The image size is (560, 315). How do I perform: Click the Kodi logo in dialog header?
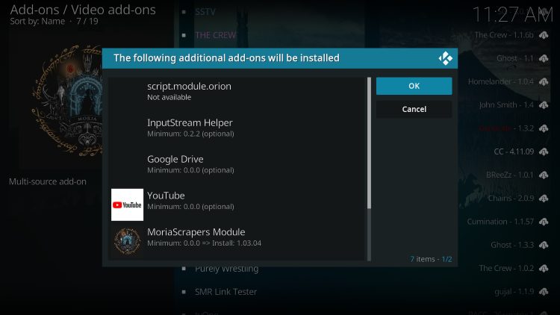(x=445, y=58)
